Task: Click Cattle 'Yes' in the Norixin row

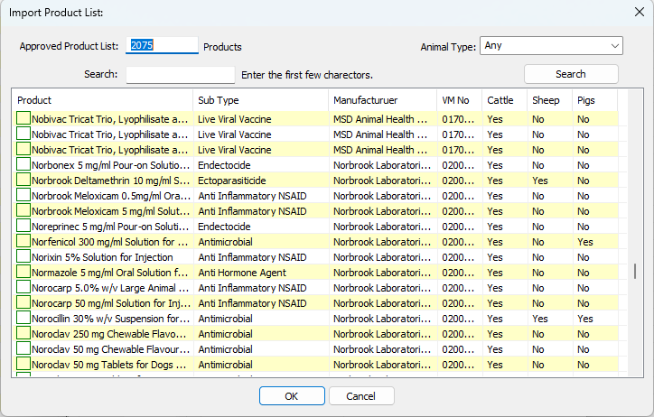Action: [495, 257]
